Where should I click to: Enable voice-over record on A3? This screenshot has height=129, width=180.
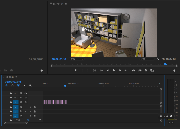pyautogui.click(x=35, y=116)
